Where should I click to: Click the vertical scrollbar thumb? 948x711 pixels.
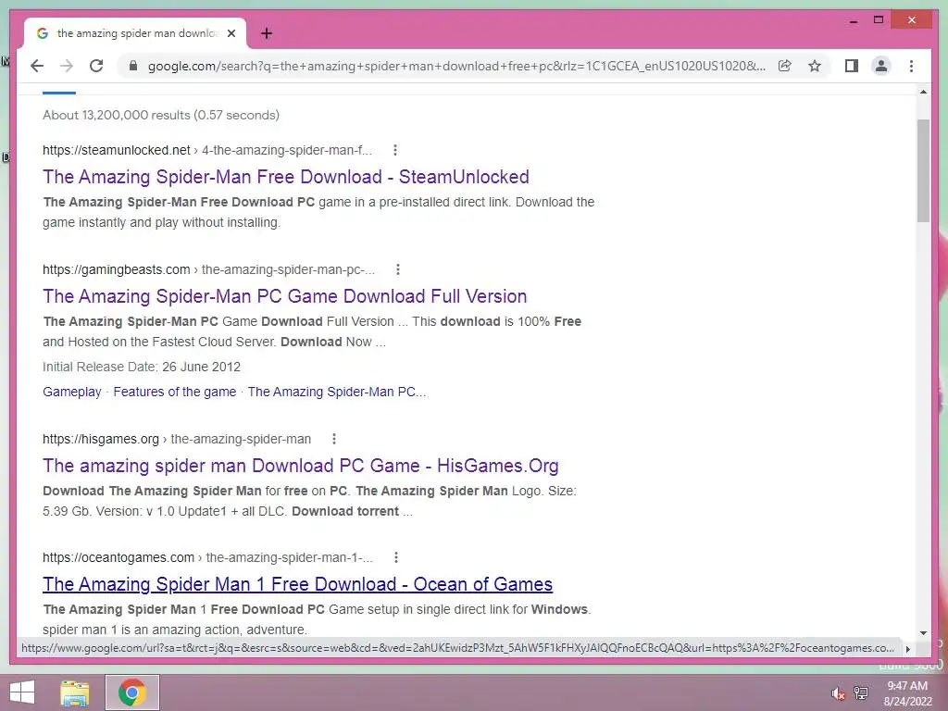coord(923,170)
